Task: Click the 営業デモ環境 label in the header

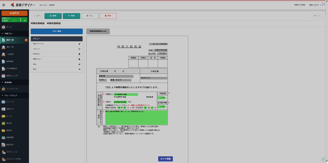Action: [x=300, y=5]
